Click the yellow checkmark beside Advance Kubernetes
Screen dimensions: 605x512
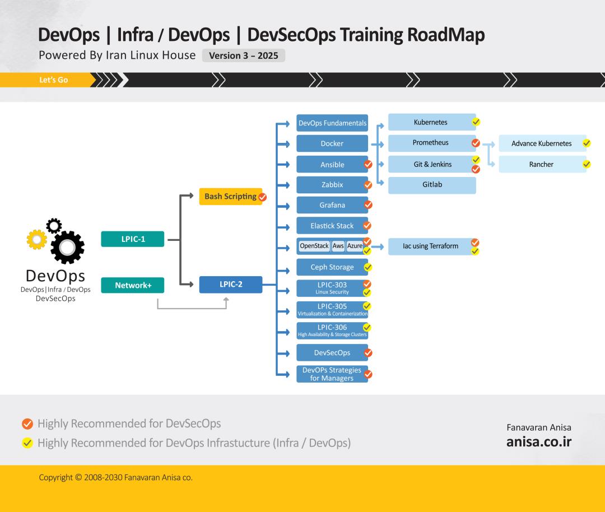pos(587,143)
